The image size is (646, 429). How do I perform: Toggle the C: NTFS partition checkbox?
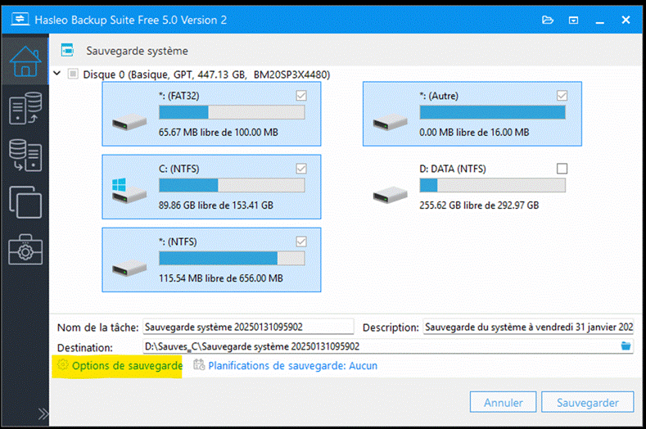click(x=301, y=169)
